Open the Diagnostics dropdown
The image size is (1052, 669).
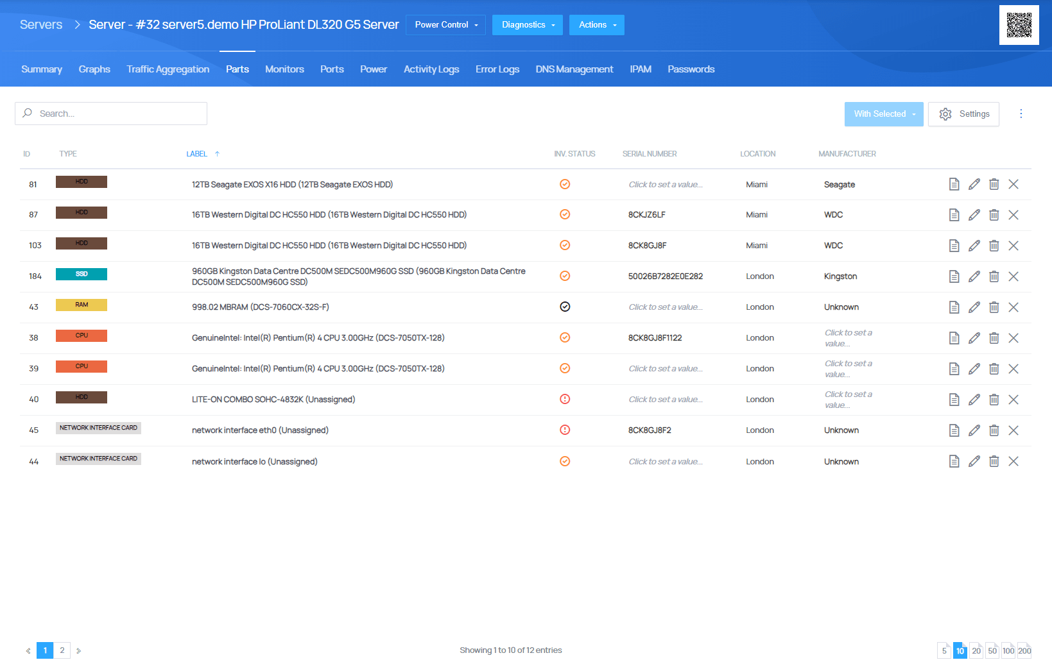(x=528, y=25)
